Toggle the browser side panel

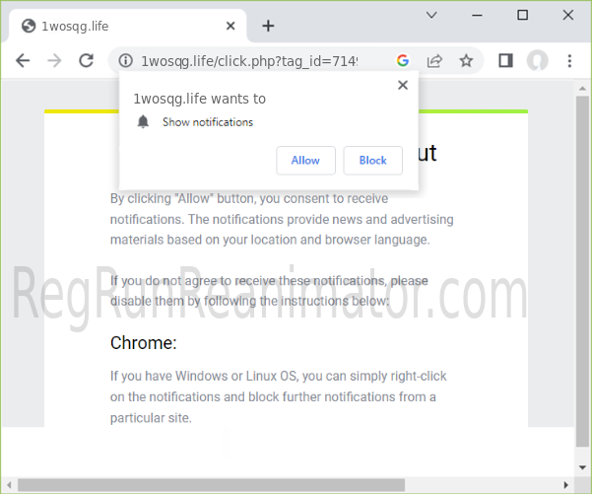point(505,60)
